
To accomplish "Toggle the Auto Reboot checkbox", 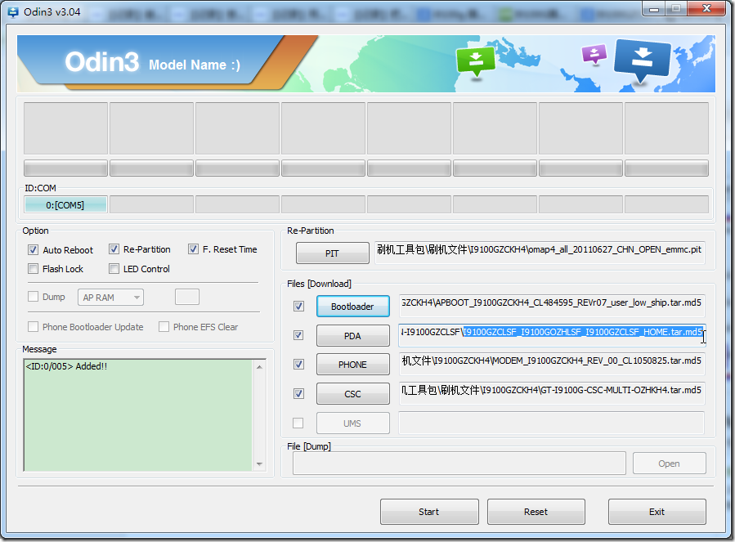I will click(33, 250).
